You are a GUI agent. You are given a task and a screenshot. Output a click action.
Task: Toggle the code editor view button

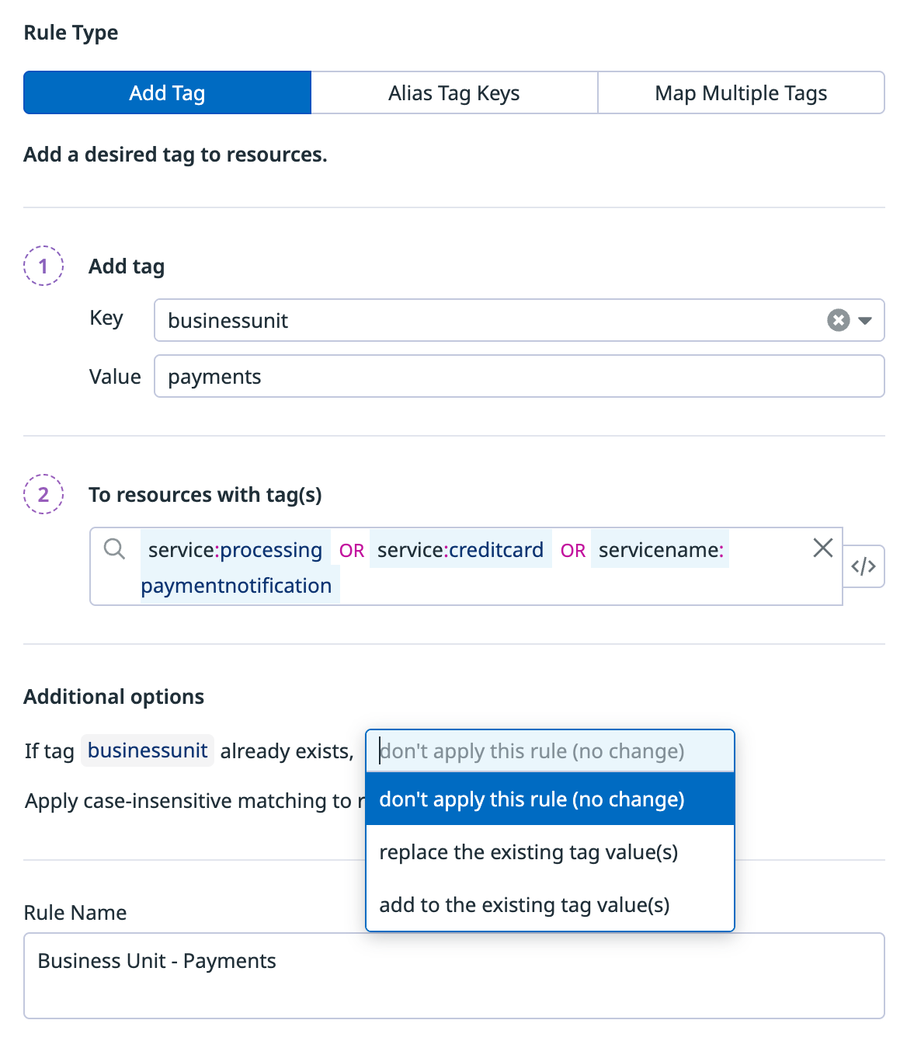864,566
